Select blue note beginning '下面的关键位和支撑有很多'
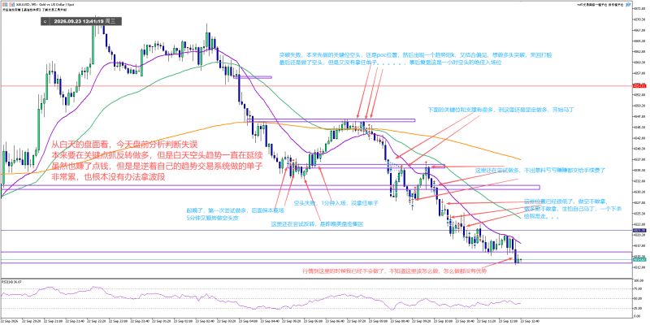 point(500,110)
